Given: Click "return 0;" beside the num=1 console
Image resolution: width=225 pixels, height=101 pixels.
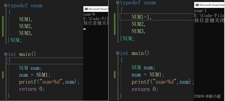Looking at the screenshot, I should click(x=145, y=89).
